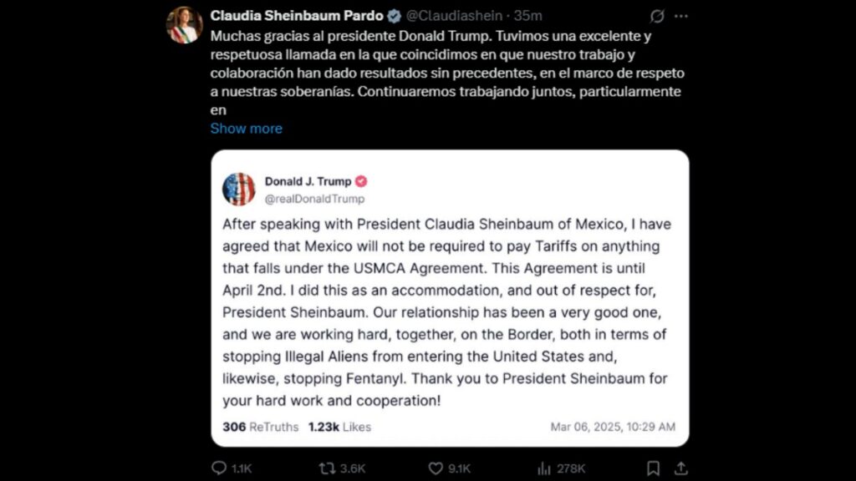Click the Donald J. Trump name in quote
The width and height of the screenshot is (856, 481).
(308, 181)
